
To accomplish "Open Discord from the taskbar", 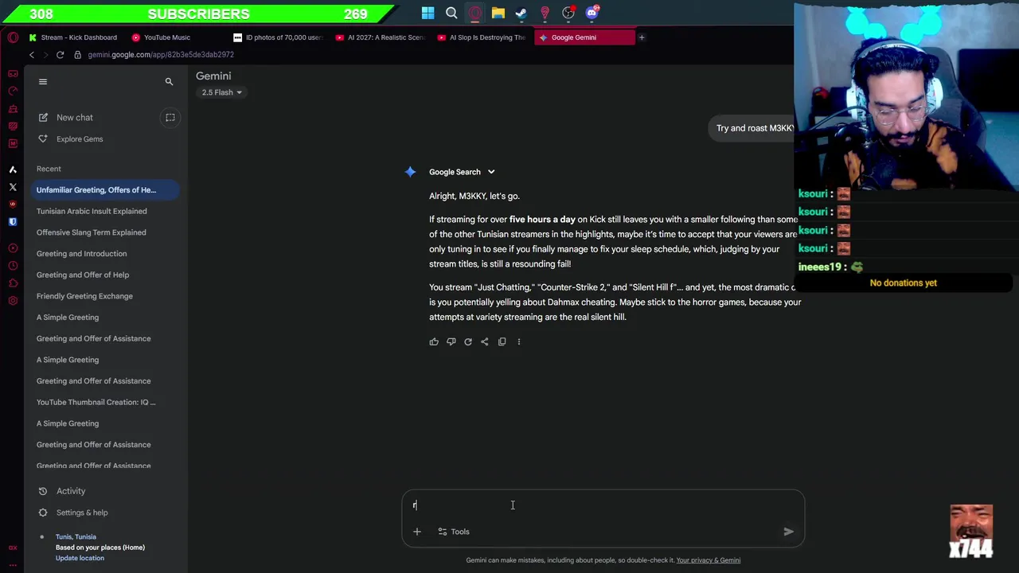I will pyautogui.click(x=591, y=13).
